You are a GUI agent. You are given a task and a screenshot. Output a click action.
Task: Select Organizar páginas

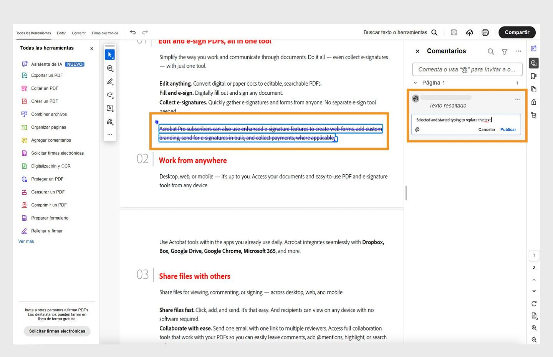[44, 127]
